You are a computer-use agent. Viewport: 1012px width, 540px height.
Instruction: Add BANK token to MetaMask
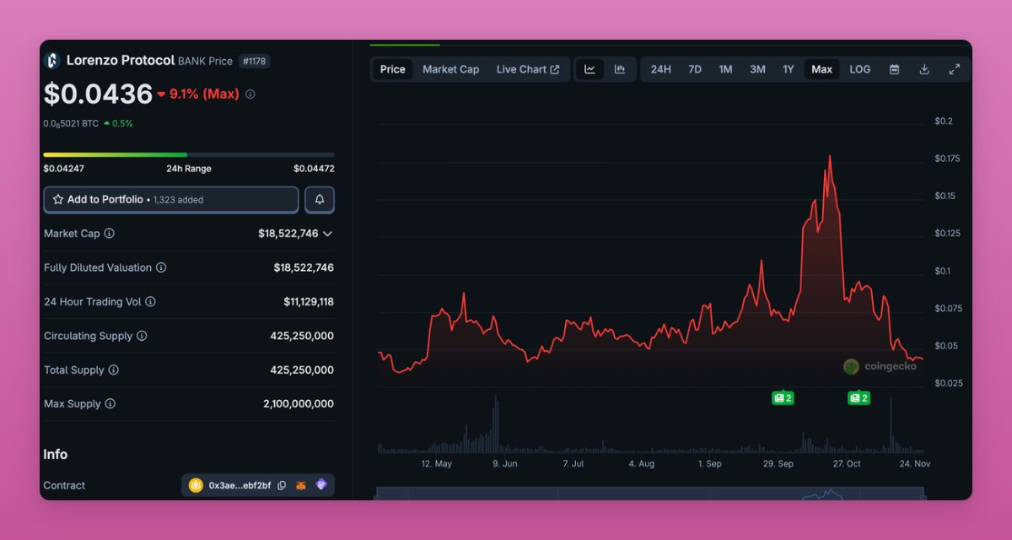301,485
